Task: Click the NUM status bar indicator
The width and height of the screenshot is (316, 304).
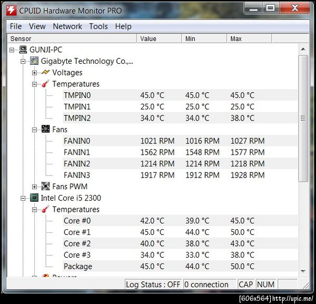Action: pos(265,285)
